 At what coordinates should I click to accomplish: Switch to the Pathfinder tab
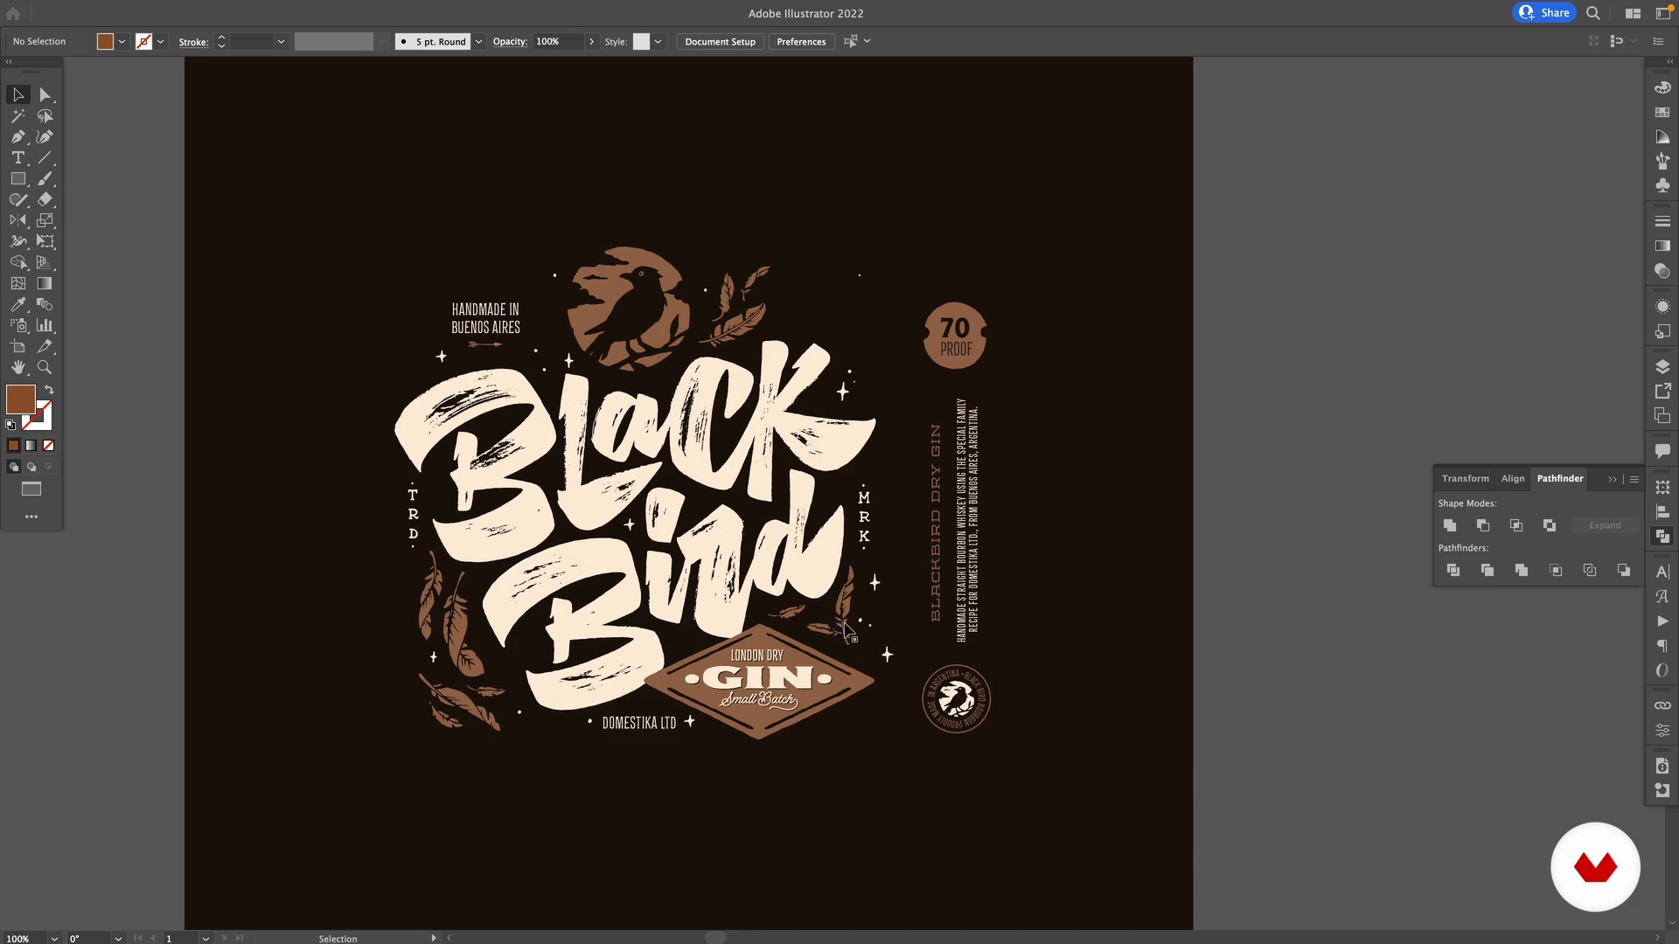pyautogui.click(x=1560, y=478)
